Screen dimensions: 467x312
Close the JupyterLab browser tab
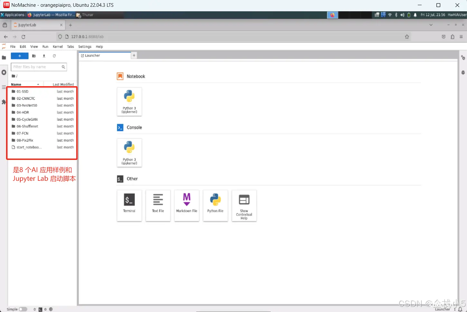61,25
